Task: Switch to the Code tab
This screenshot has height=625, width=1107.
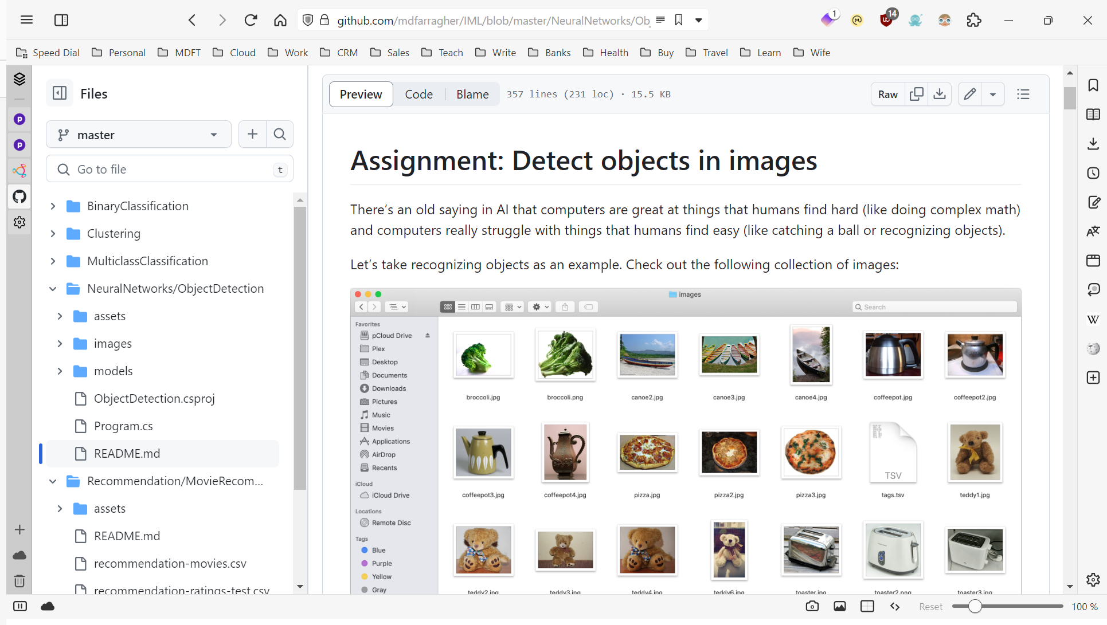Action: click(418, 94)
